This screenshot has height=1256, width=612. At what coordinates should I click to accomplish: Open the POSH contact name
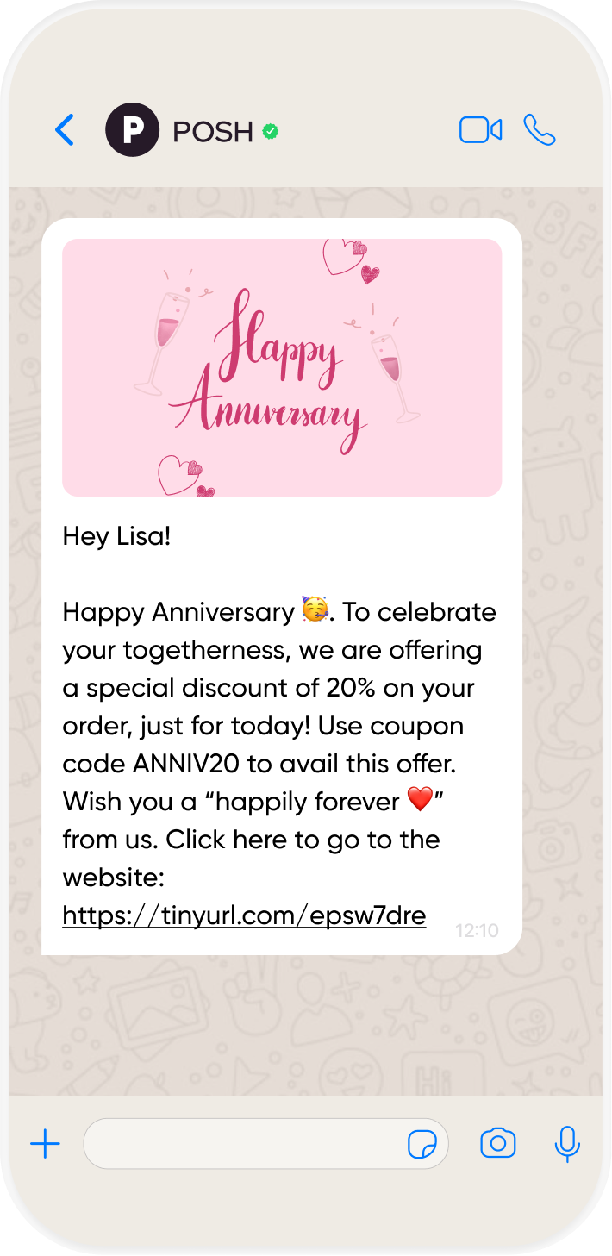[x=213, y=132]
